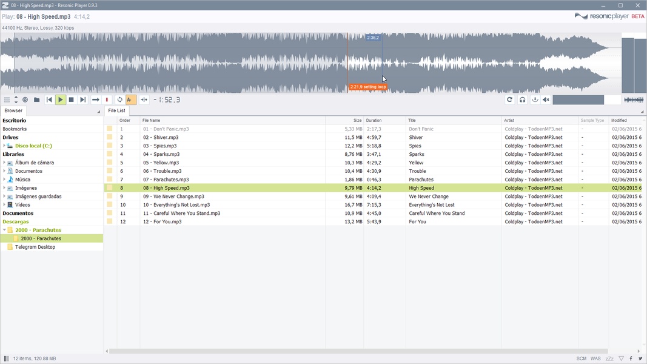Sort by File Name column header
647x364 pixels.
[x=232, y=121]
